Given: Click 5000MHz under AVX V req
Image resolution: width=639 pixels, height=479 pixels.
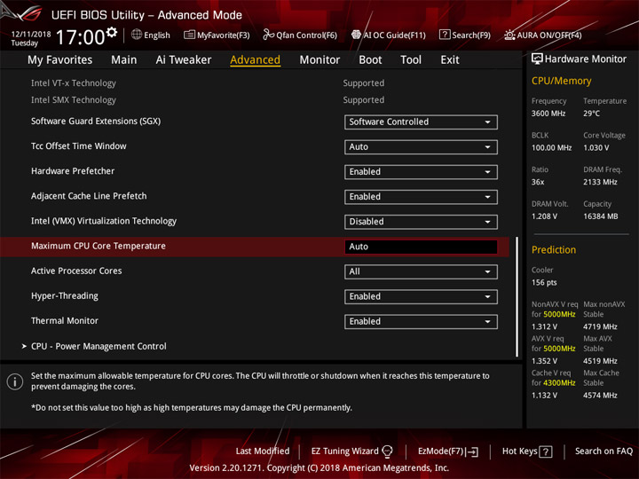Looking at the screenshot, I should (559, 349).
